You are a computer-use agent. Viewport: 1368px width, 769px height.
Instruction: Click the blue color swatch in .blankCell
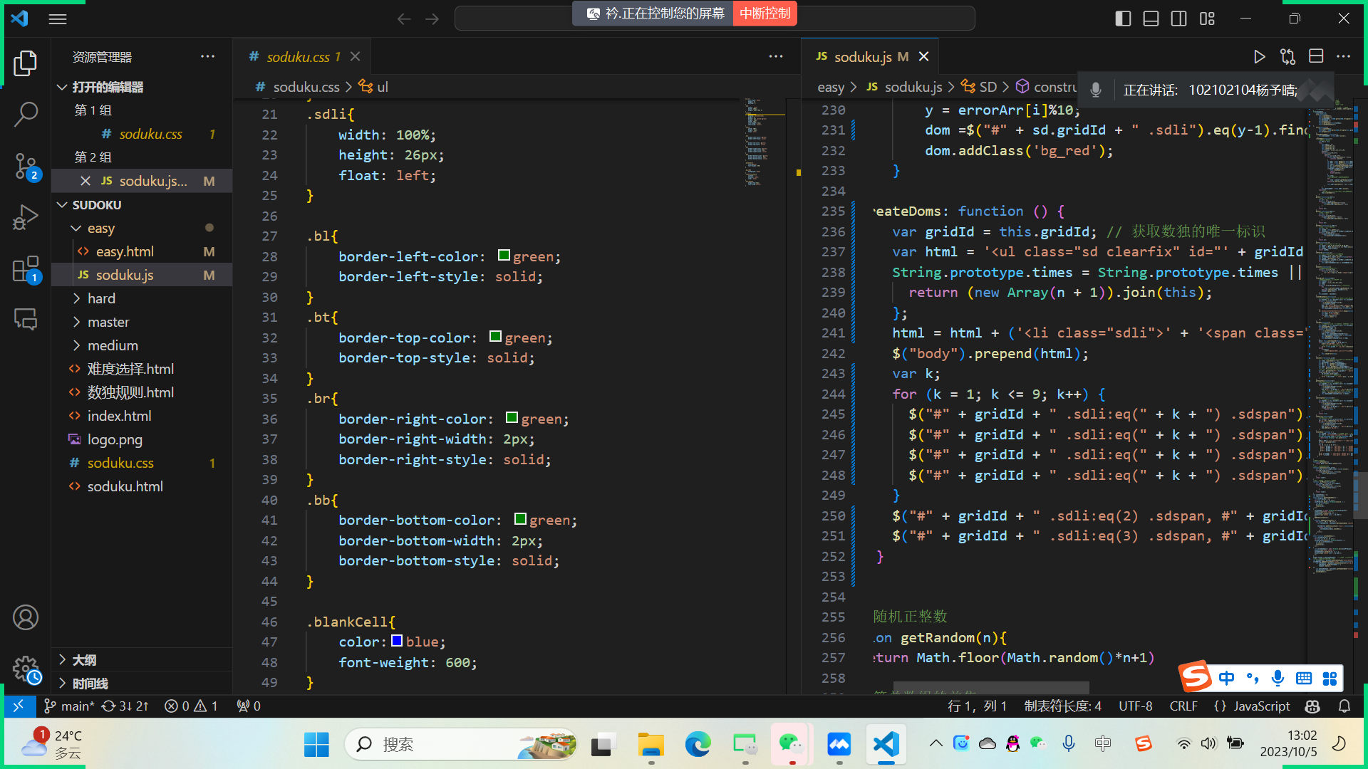point(397,641)
